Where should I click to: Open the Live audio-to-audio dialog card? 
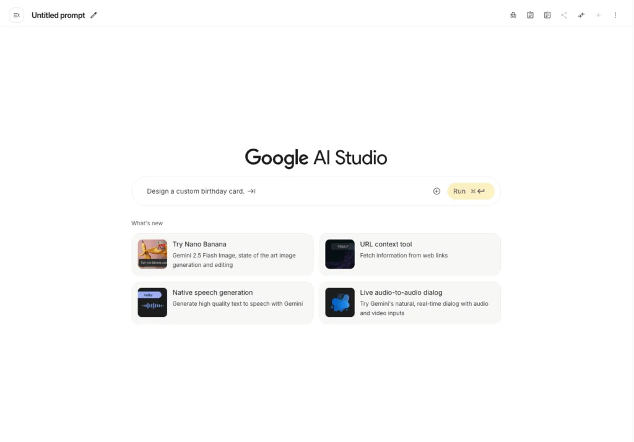410,303
